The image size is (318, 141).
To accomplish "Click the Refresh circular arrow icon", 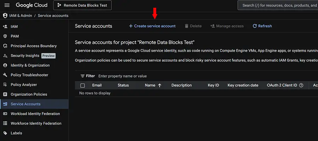I will coord(255,26).
